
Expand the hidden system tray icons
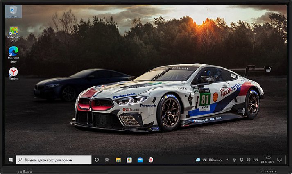pyautogui.click(x=228, y=160)
